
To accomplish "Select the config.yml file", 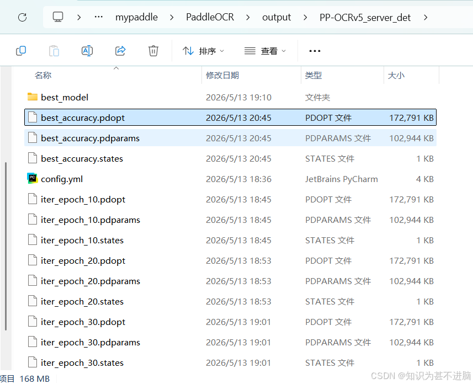I will (x=231, y=179).
